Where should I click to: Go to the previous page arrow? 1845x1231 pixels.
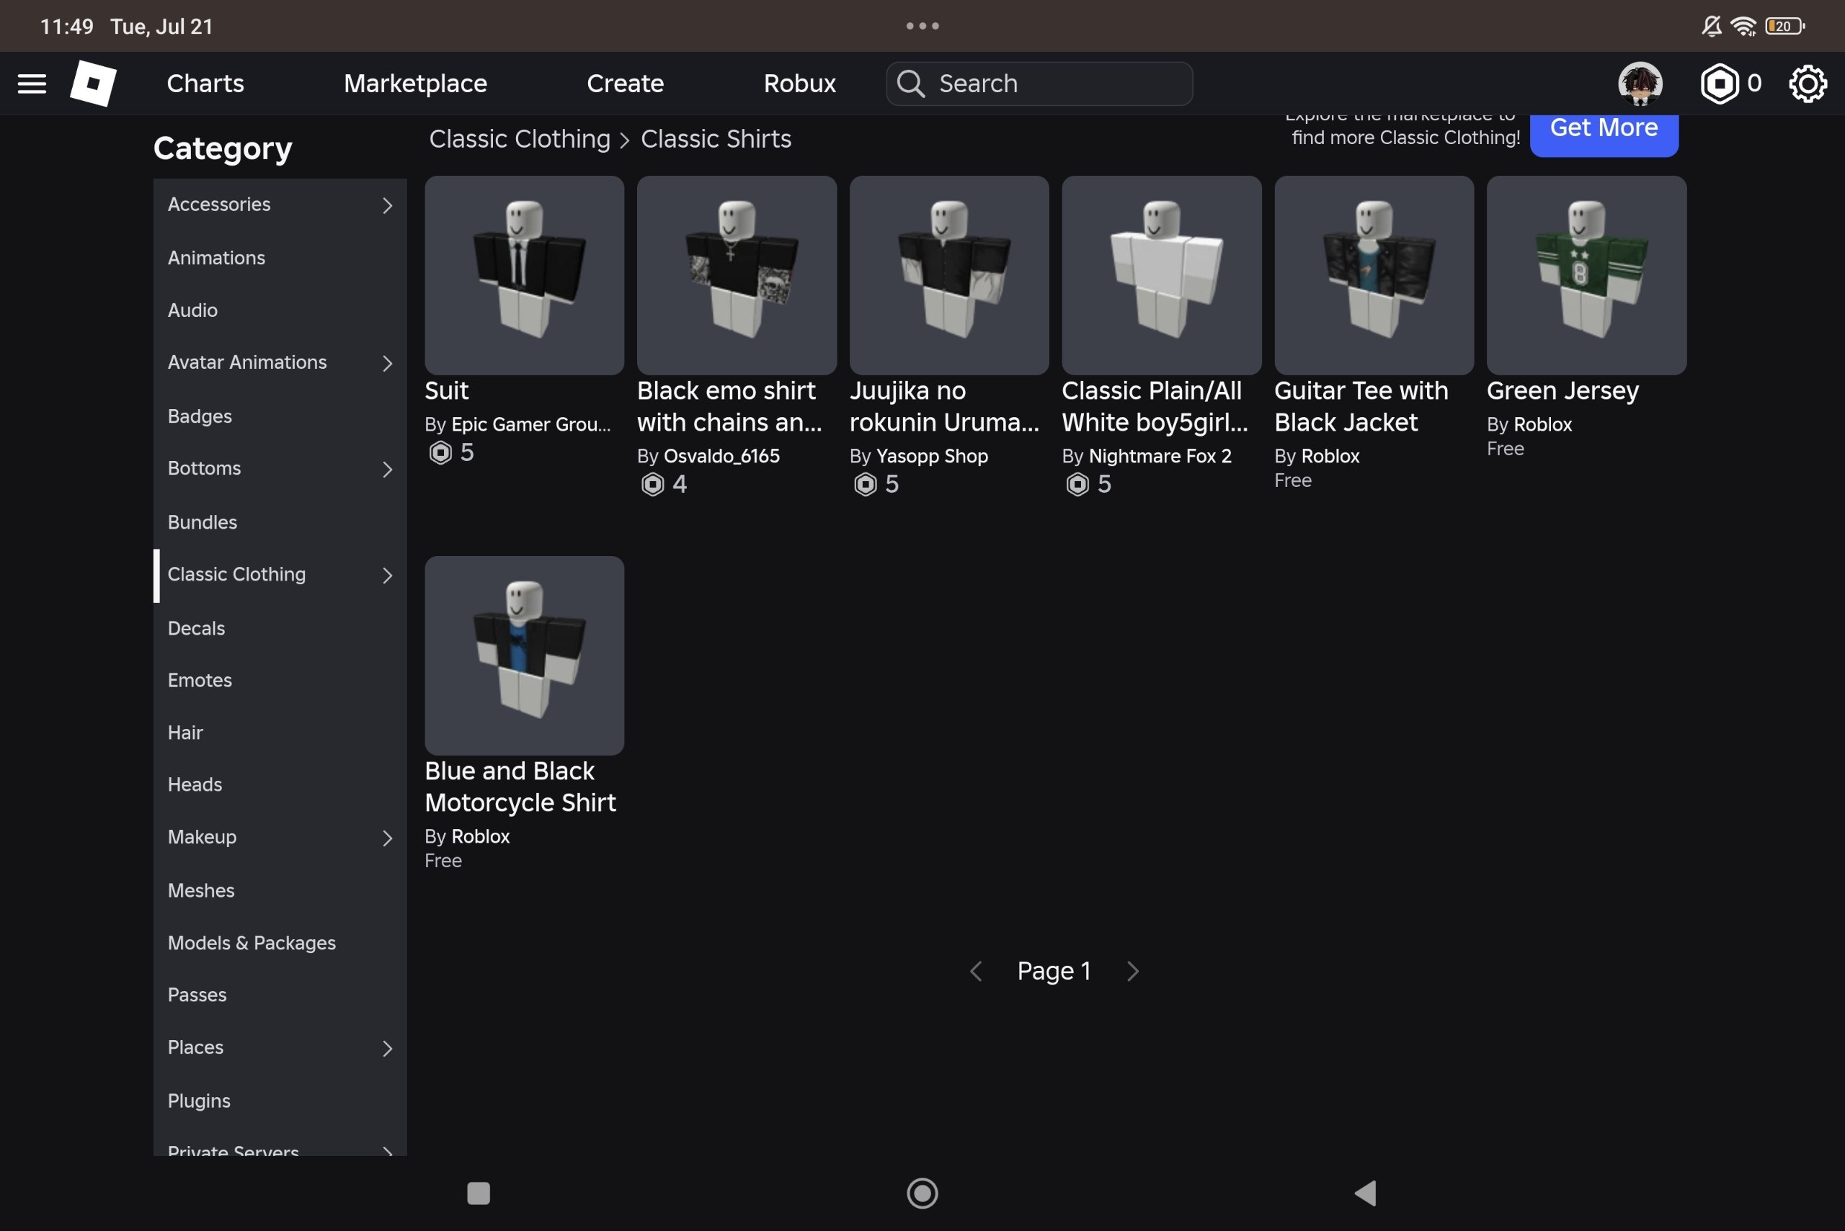coord(976,971)
